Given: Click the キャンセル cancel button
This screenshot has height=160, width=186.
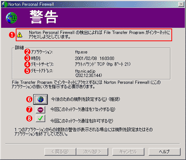Looking at the screenshot, I should (x=128, y=152).
